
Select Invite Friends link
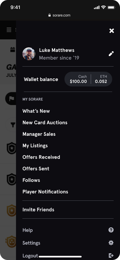tap(38, 210)
